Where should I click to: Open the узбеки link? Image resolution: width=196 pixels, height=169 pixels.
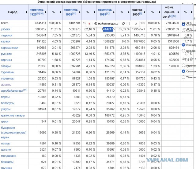[x=6, y=29]
